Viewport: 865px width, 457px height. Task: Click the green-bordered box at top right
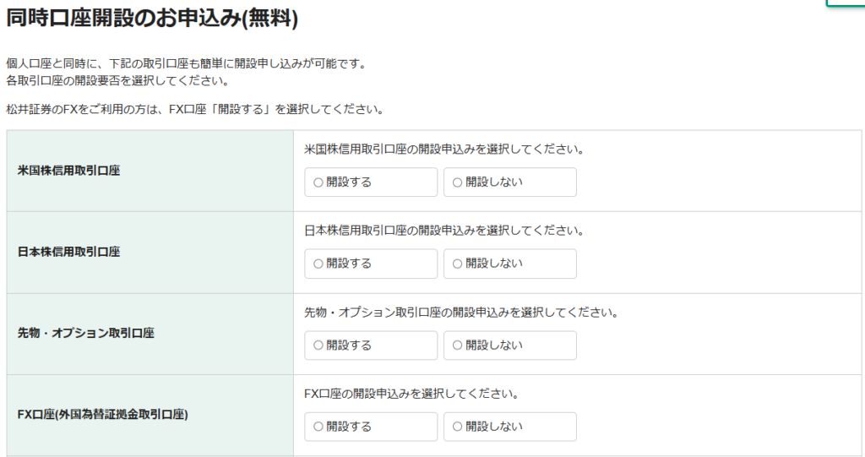tap(845, 3)
